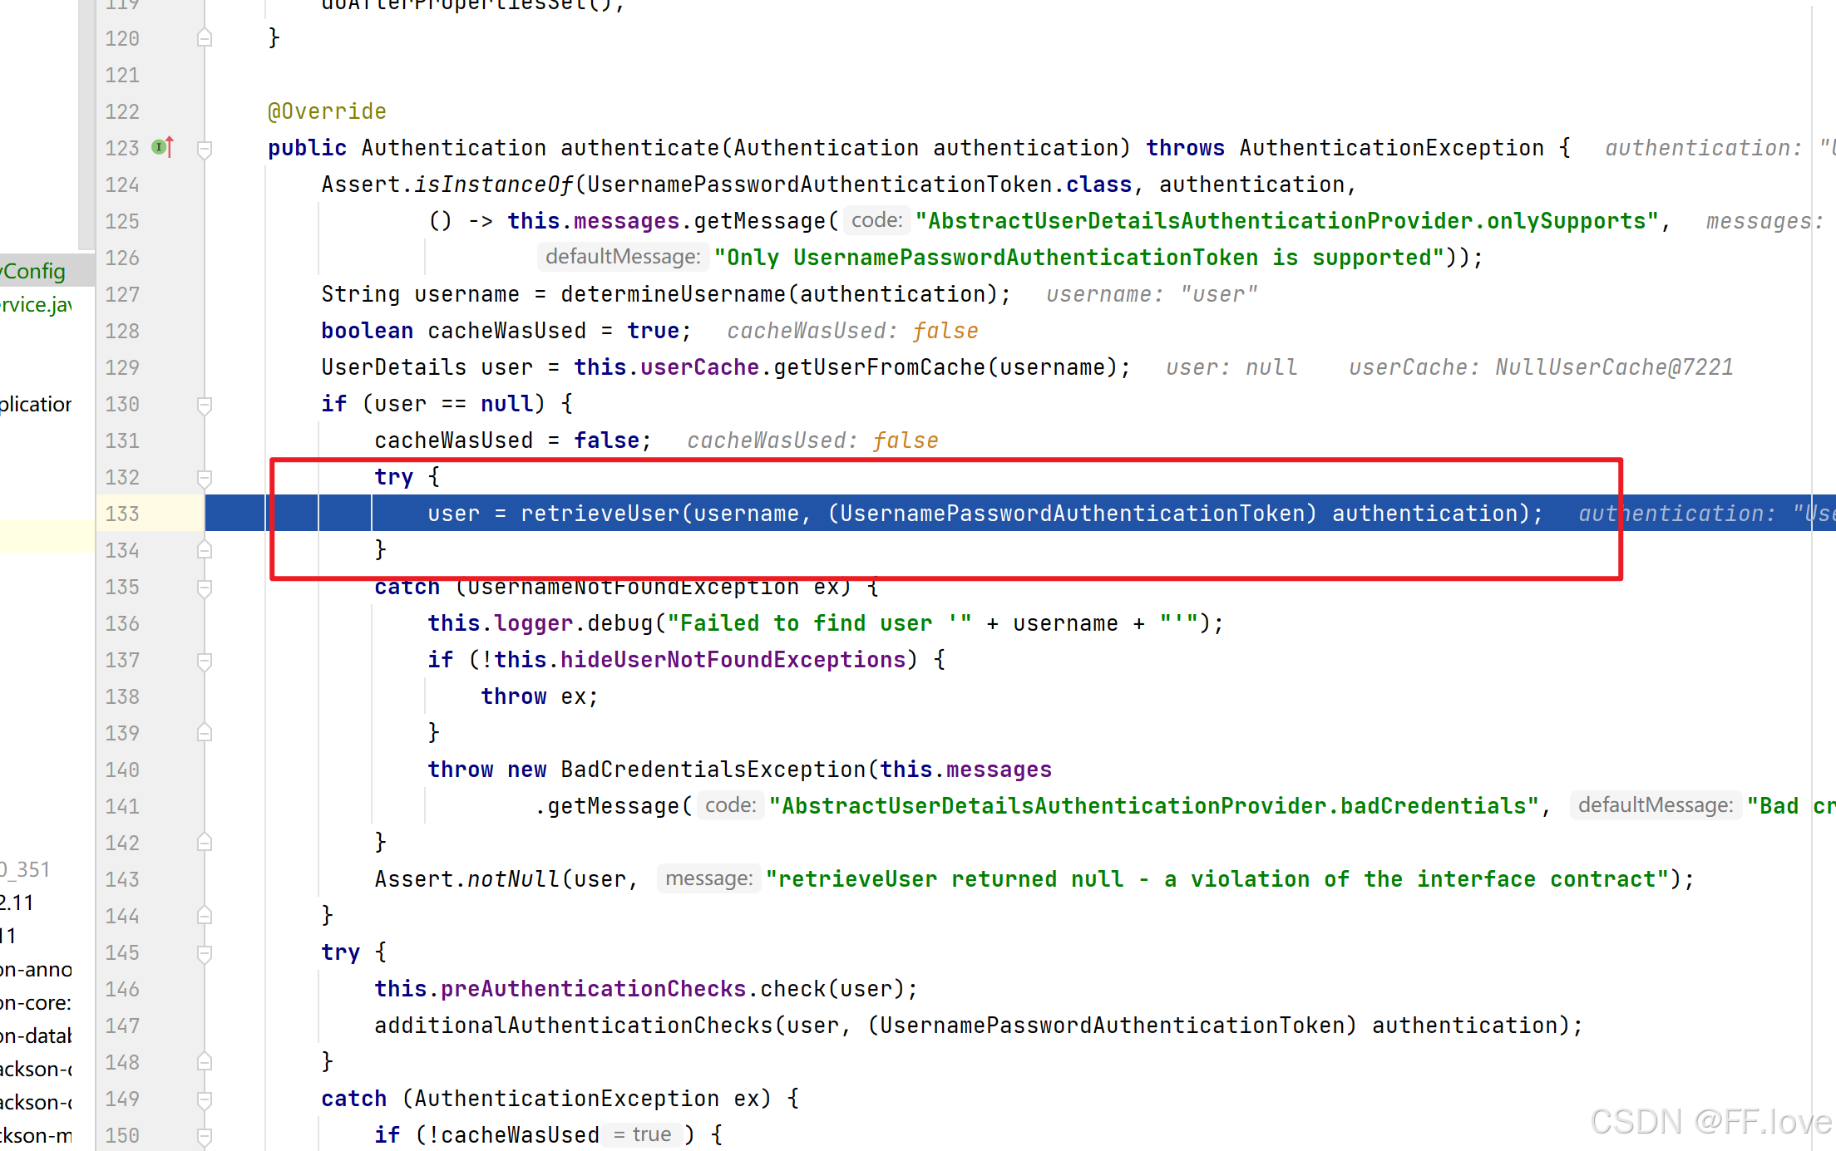Click the fold marker at line 150
The image size is (1836, 1151).
coord(205,1136)
